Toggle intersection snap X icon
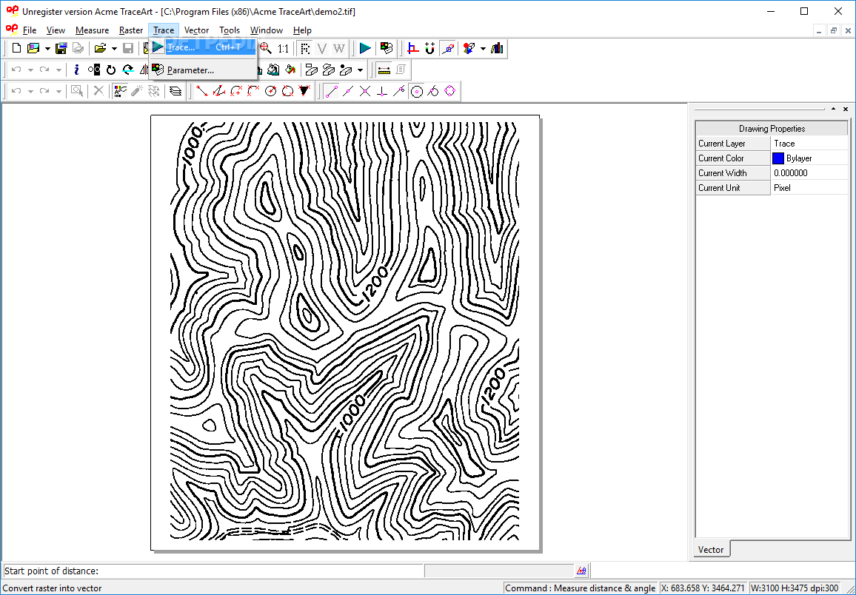This screenshot has height=595, width=856. 365,91
